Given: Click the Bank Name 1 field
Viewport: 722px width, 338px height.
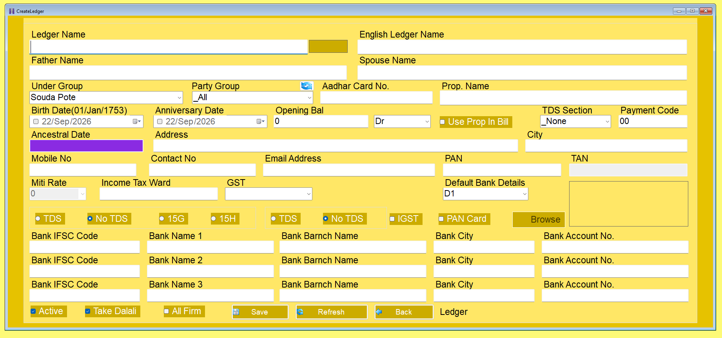Looking at the screenshot, I should tap(210, 247).
